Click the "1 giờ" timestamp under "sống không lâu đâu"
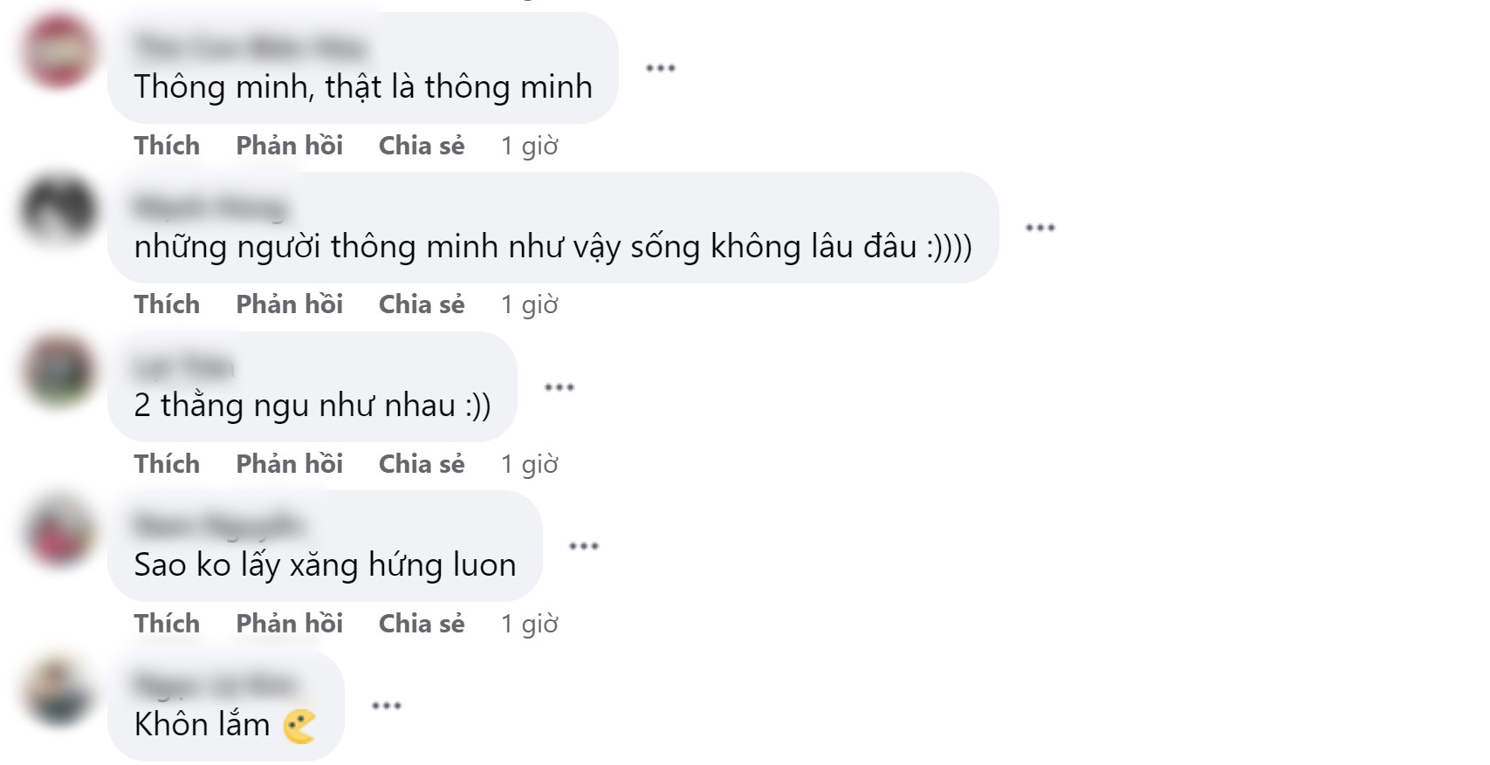1490x765 pixels. tap(529, 304)
